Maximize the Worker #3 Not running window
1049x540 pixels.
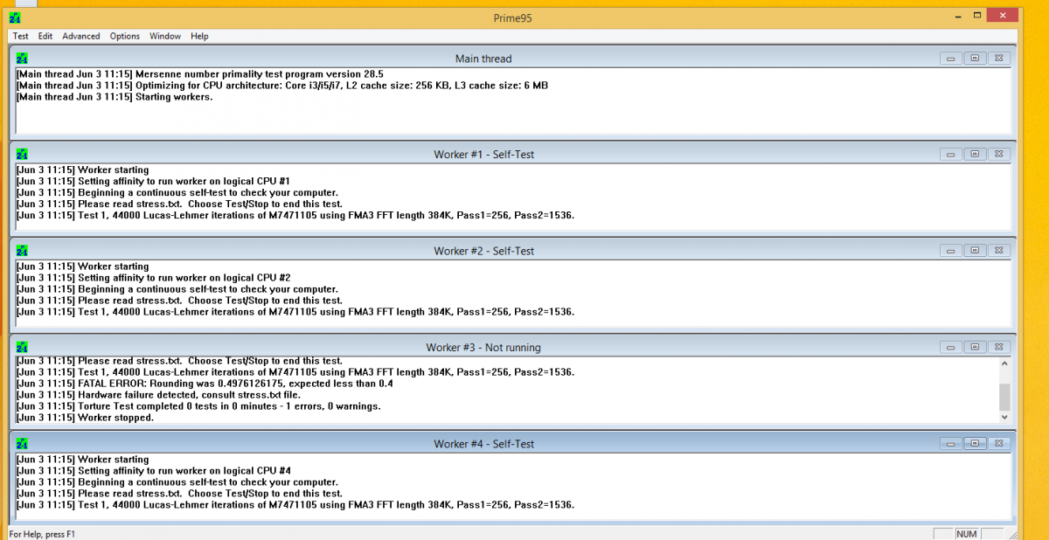(976, 347)
